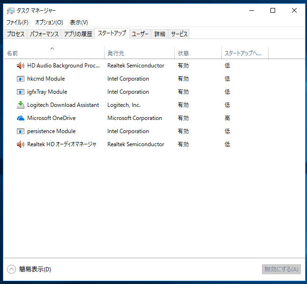
Task: Click the Realtek HD オーディオマネージャ speaker icon
Action: point(21,144)
